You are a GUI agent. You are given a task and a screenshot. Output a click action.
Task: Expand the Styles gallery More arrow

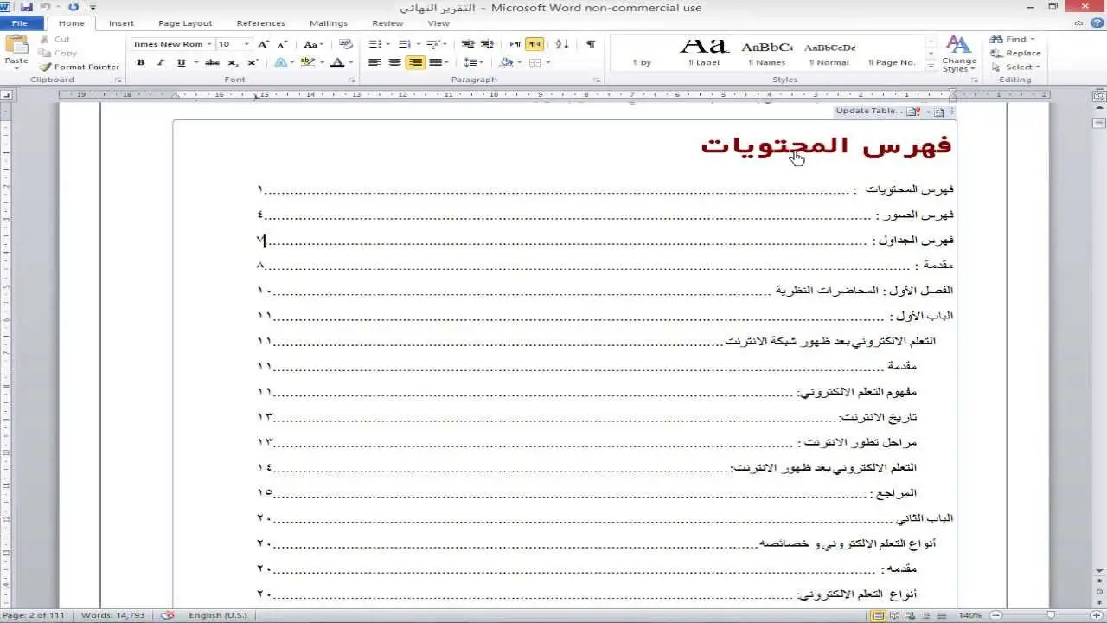tap(931, 67)
